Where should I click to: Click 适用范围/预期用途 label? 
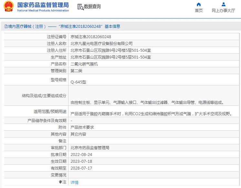tap(50, 111)
